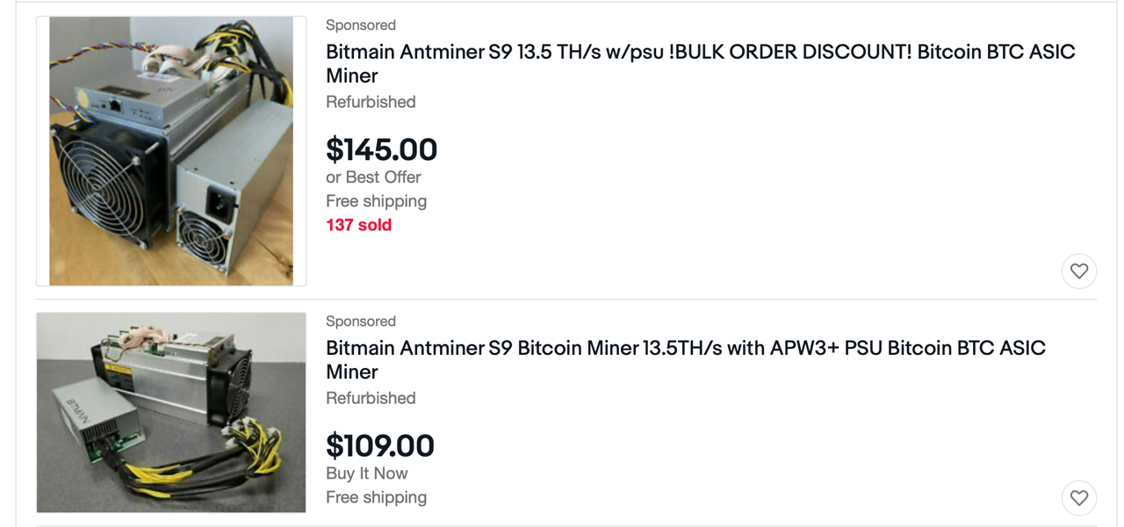
Task: Click Free shipping under the Best Offer listing
Action: click(376, 201)
